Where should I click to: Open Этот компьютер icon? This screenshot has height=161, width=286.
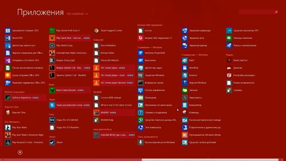(x=141, y=127)
